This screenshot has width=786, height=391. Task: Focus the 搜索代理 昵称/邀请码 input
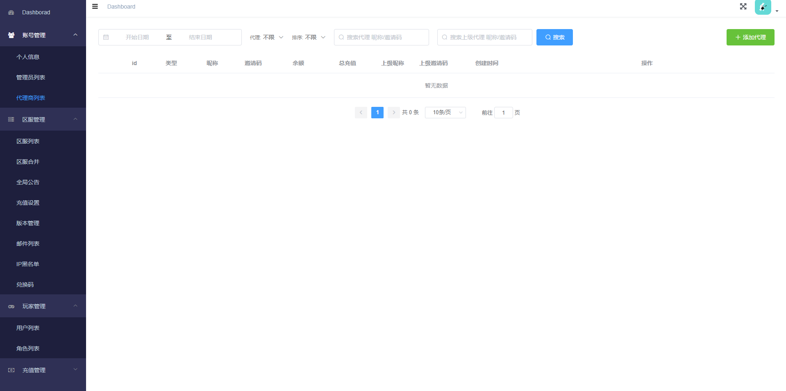click(x=385, y=37)
